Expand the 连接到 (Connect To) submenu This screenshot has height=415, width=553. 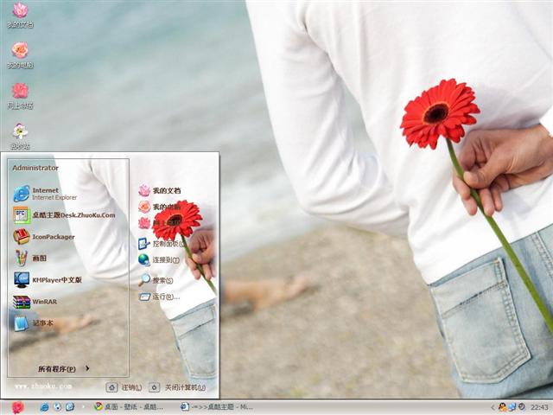(164, 259)
